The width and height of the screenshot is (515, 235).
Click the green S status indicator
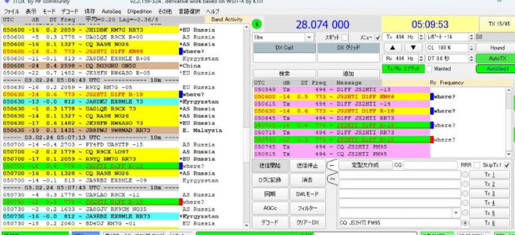[257, 24]
